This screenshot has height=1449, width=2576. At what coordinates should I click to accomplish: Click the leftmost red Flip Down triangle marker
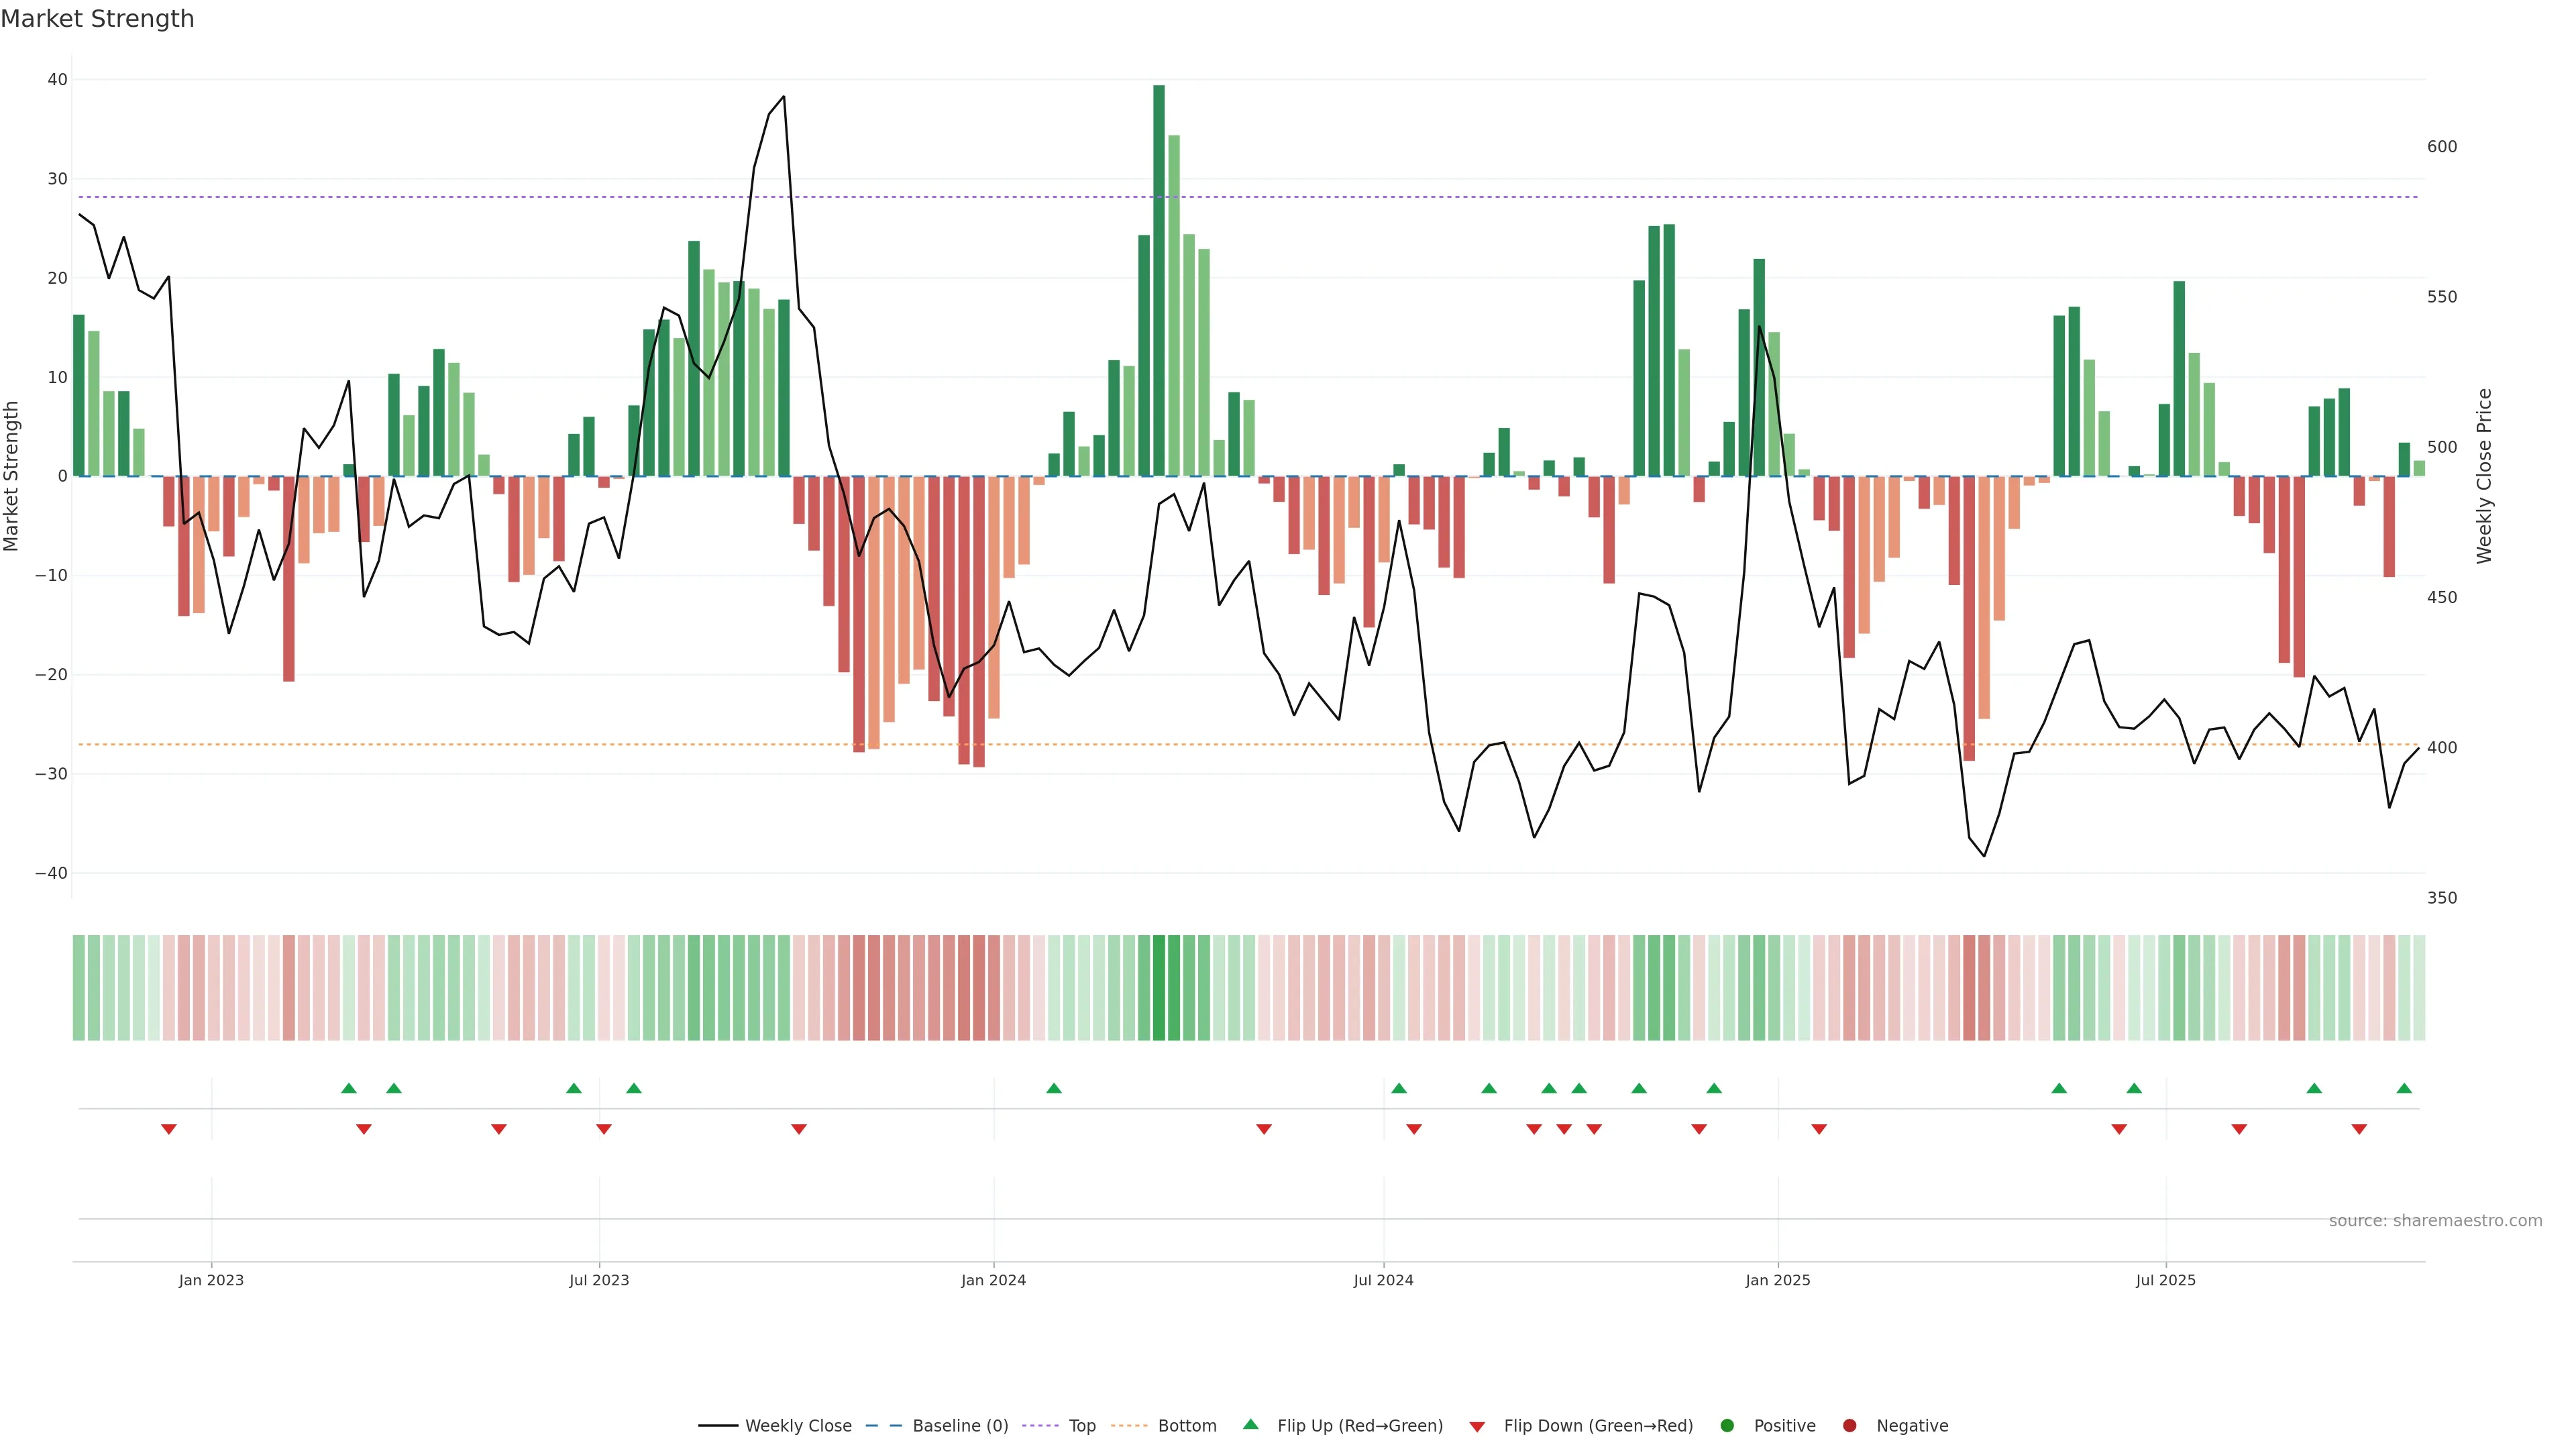(169, 1129)
